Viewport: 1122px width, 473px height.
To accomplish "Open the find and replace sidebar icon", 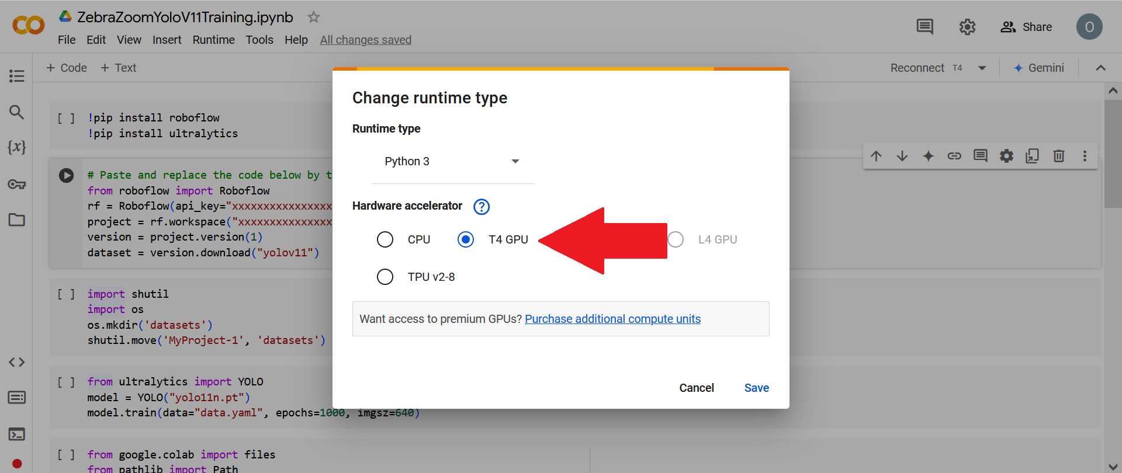I will point(16,112).
